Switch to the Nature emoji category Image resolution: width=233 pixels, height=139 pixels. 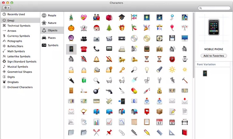(x=52, y=23)
